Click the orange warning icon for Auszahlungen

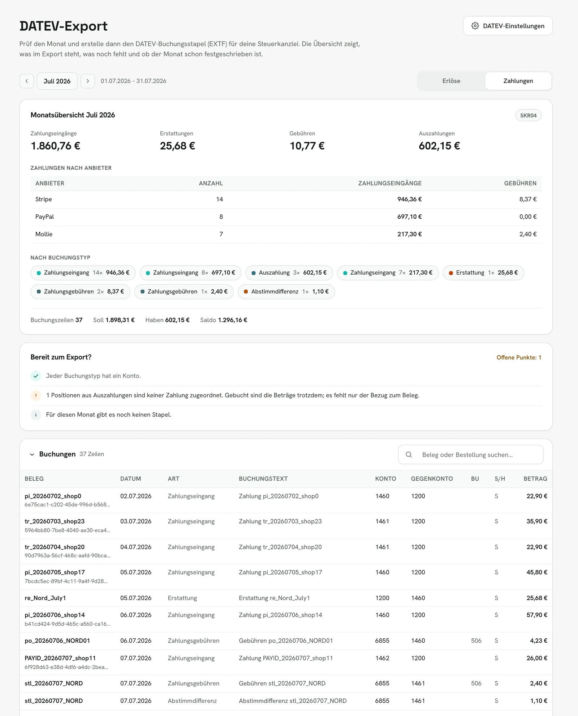(36, 395)
